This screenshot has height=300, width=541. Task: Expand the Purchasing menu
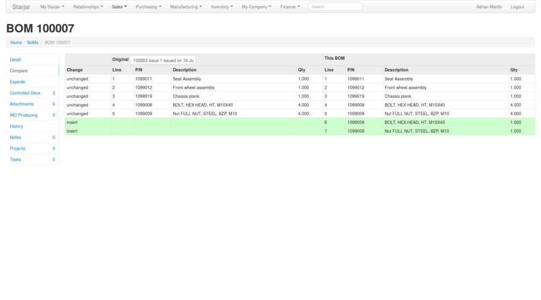tap(148, 7)
